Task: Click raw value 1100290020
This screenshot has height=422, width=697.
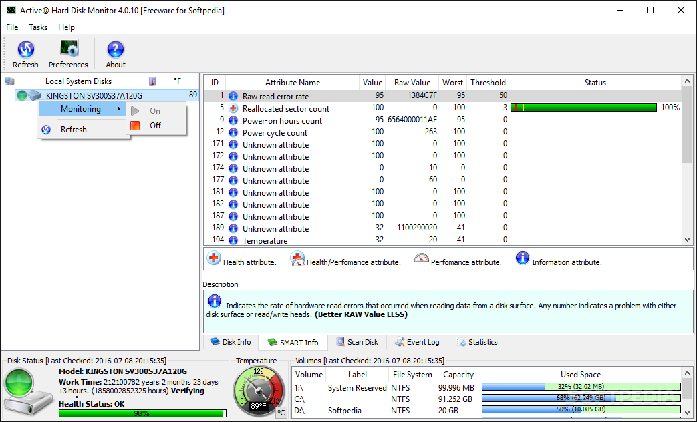Action: [x=416, y=228]
